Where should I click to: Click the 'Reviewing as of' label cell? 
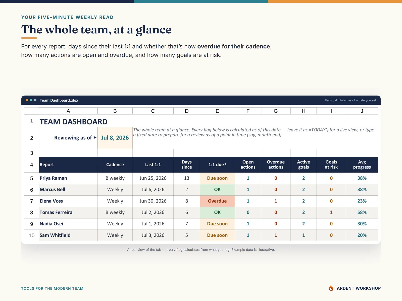click(x=68, y=138)
